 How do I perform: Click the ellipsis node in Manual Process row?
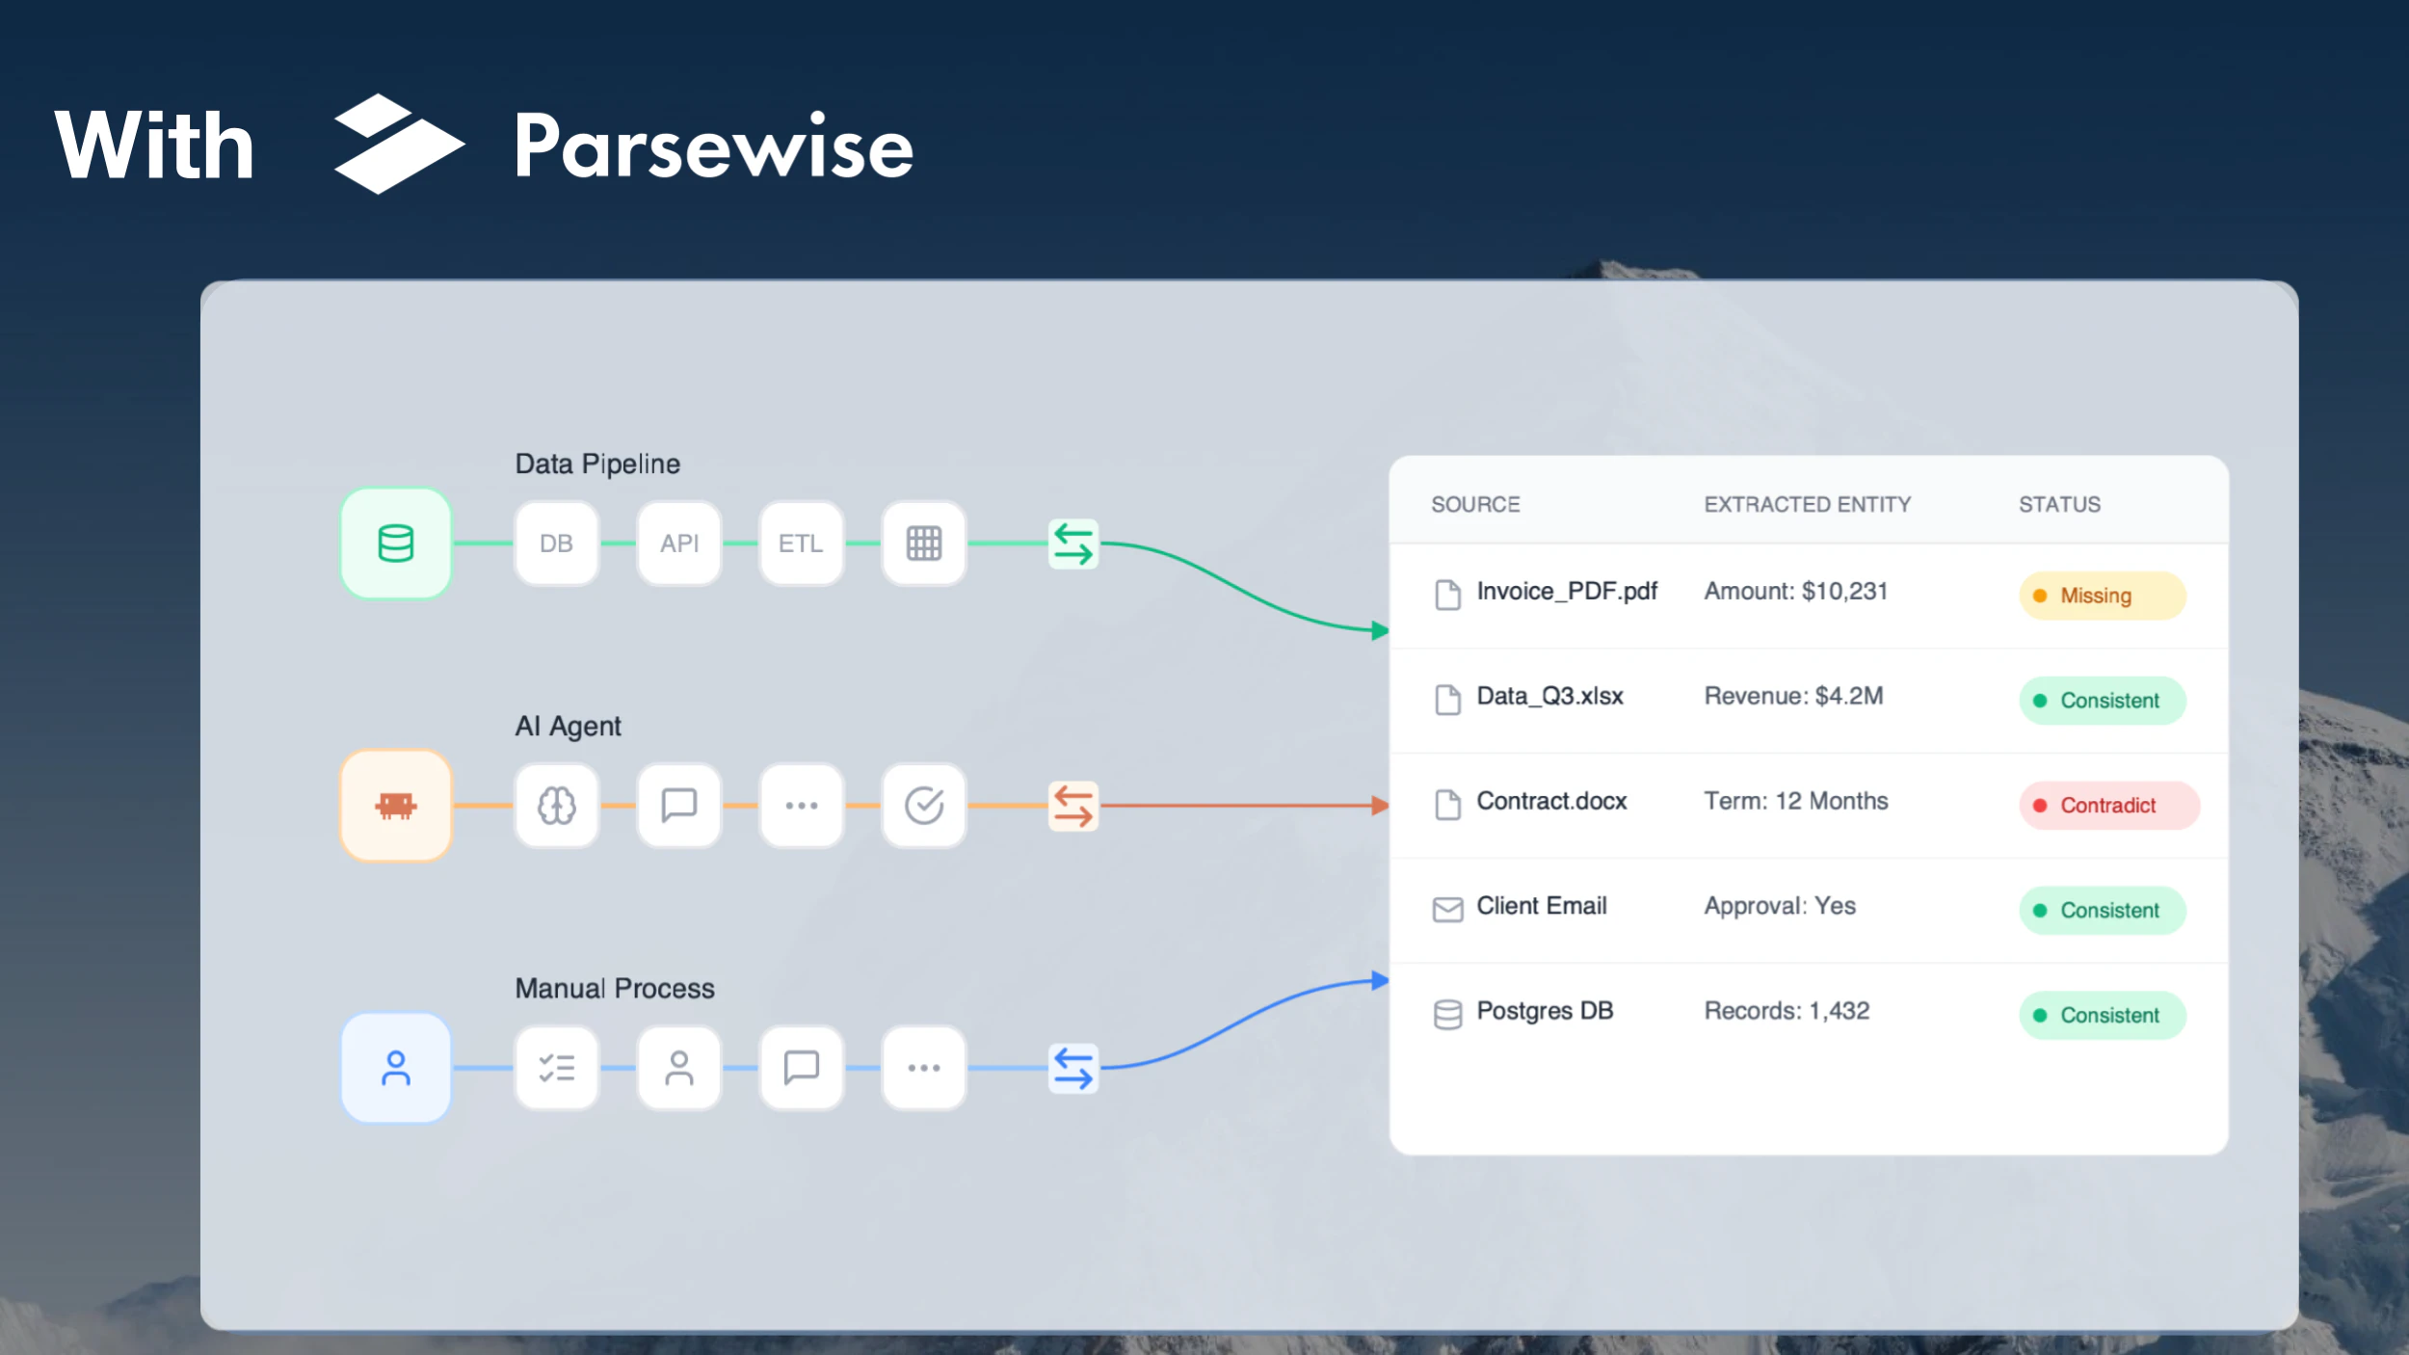point(923,1068)
